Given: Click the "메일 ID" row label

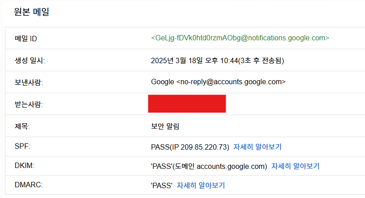Looking at the screenshot, I should [x=26, y=39].
